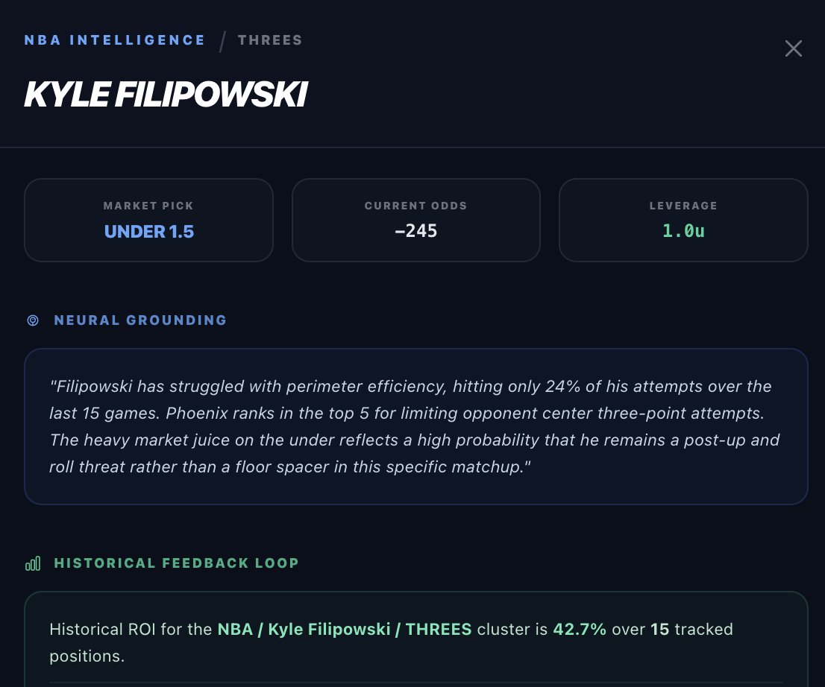
Task: Click the Neural Grounding section heading
Action: click(140, 320)
